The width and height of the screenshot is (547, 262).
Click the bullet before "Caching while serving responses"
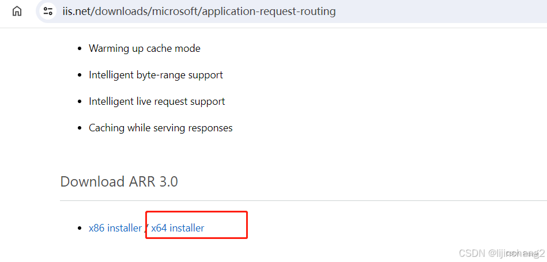[80, 128]
